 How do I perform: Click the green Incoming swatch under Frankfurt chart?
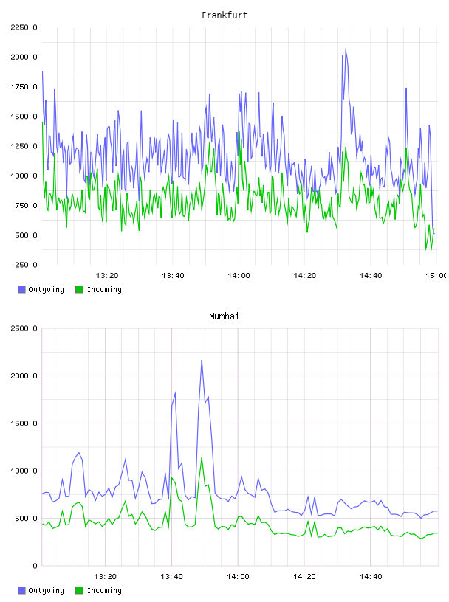(79, 289)
